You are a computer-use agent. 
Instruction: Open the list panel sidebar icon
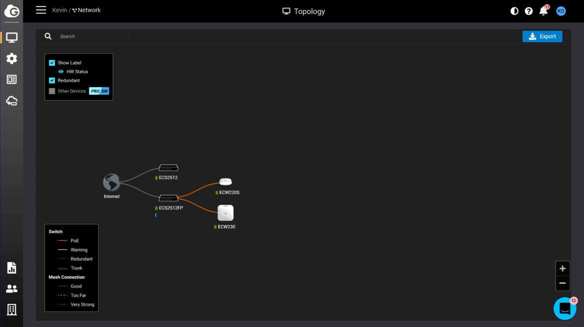(x=11, y=79)
